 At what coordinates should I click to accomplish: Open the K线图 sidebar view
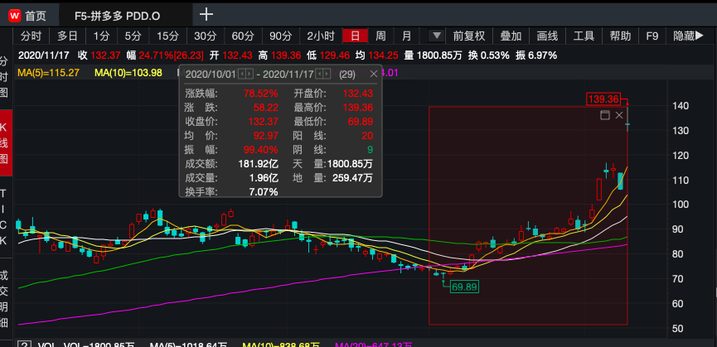6,142
